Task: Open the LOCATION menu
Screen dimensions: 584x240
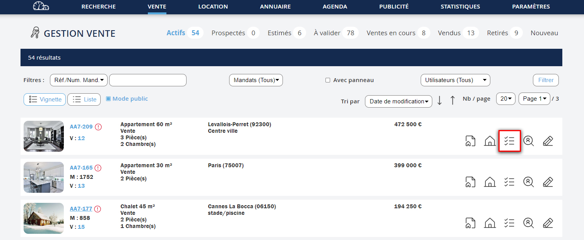Action: 213,7
